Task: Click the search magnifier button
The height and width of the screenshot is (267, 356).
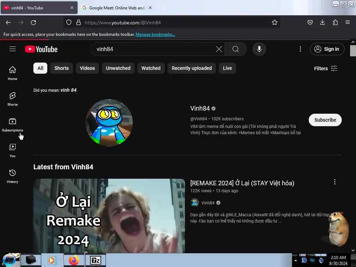Action: 236,49
